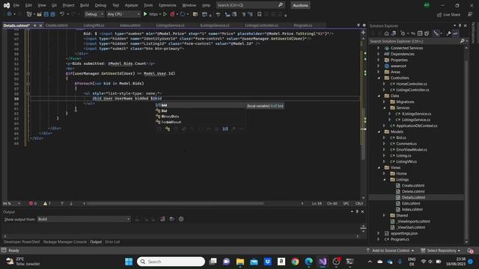Screen dimensions: 479x269
Task: Open the Extensions menu
Action: tap(167, 5)
